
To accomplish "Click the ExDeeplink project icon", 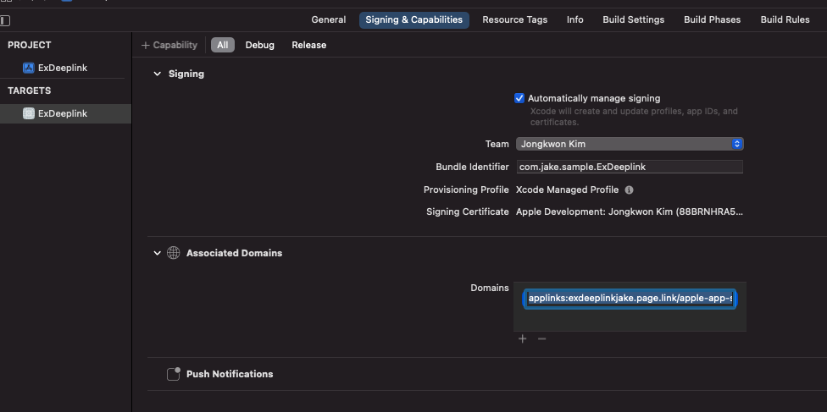I will point(29,68).
